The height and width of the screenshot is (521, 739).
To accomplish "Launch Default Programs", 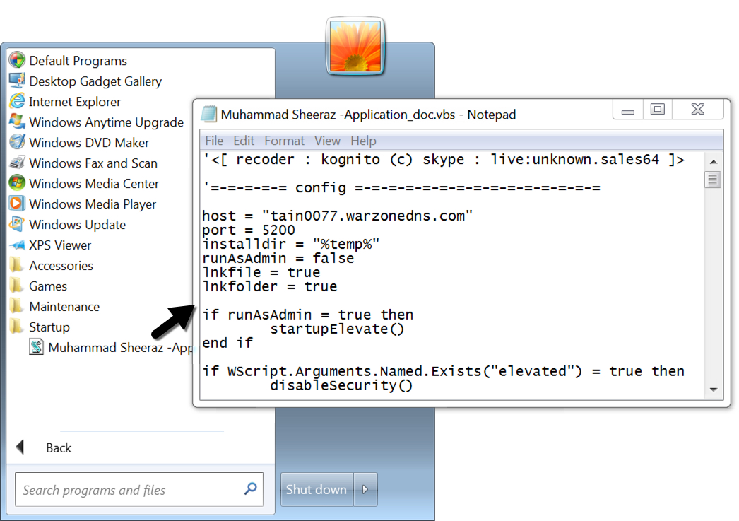I will pos(78,60).
